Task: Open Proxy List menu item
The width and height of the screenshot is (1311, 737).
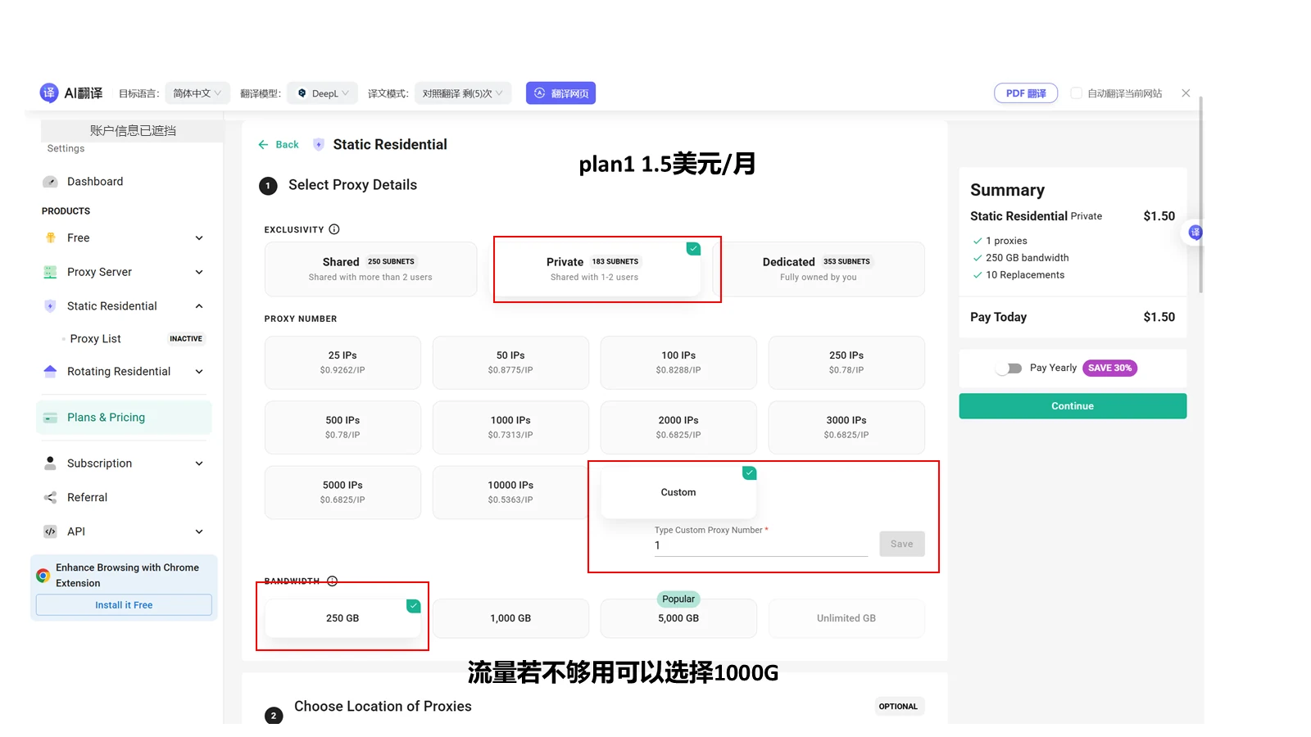Action: (95, 338)
